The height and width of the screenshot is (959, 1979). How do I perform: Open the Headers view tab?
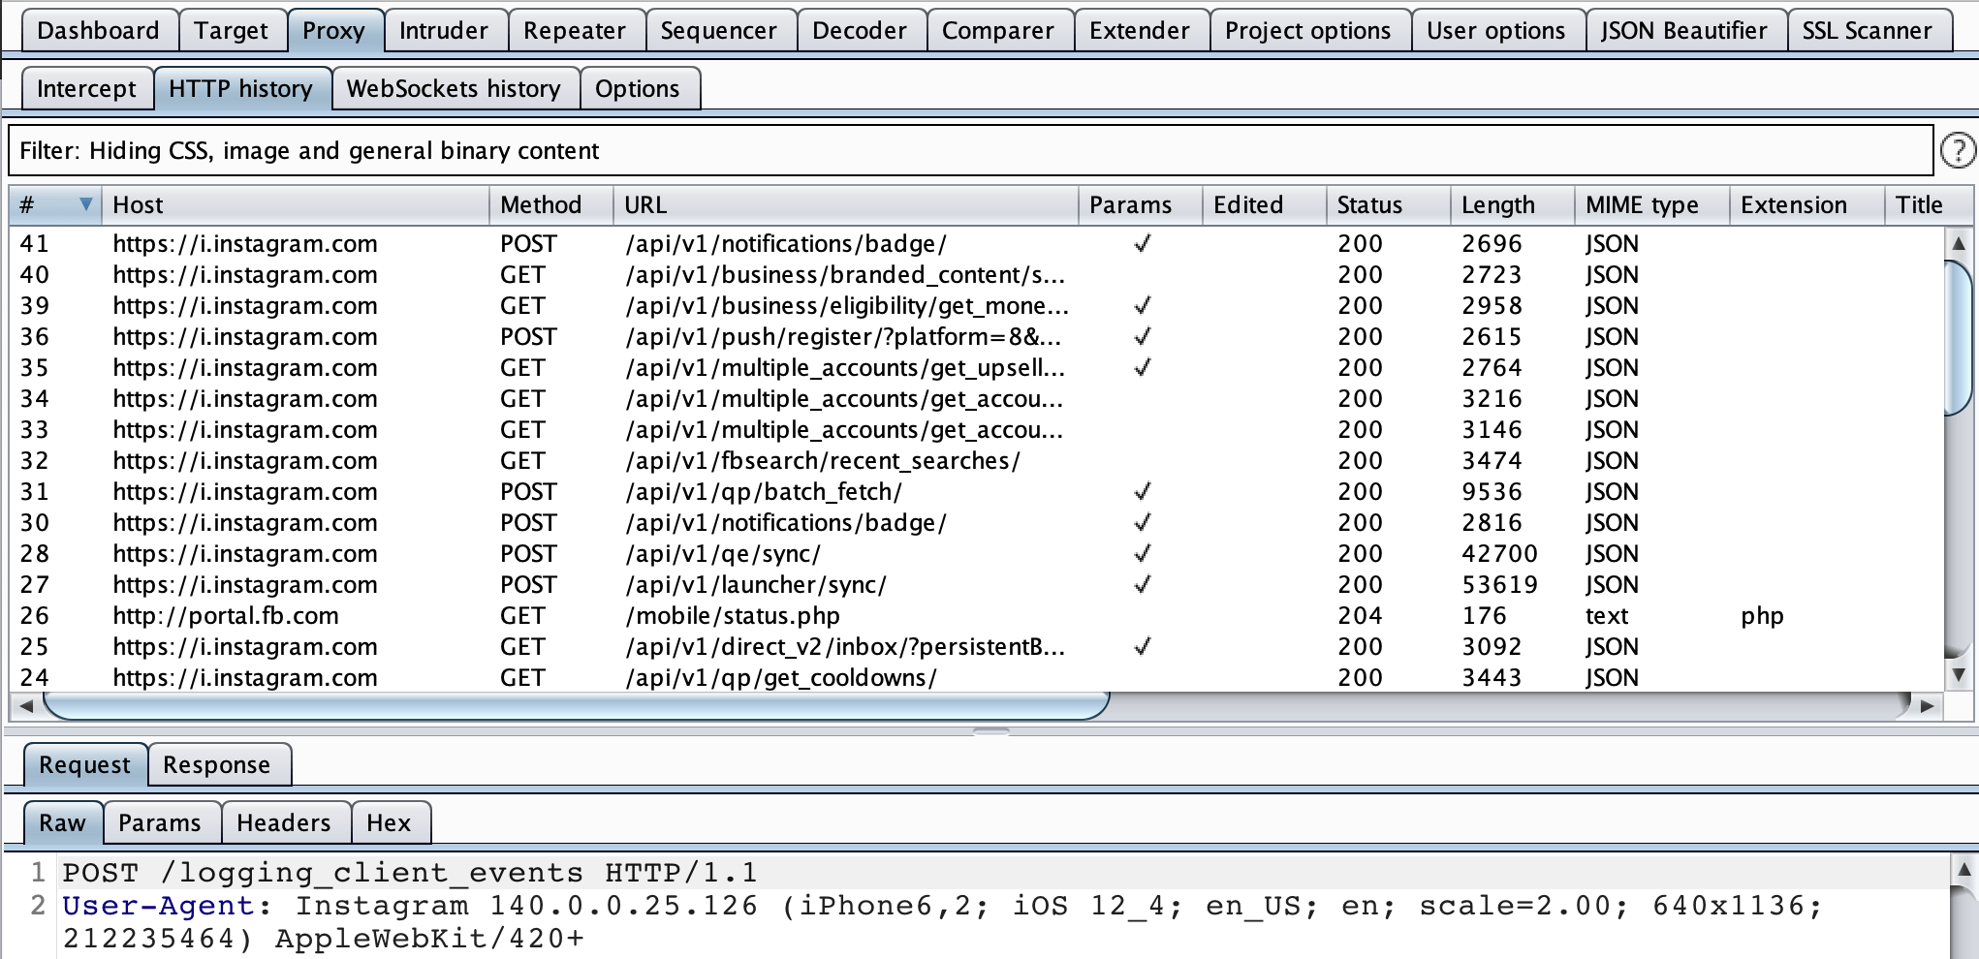pyautogui.click(x=284, y=822)
